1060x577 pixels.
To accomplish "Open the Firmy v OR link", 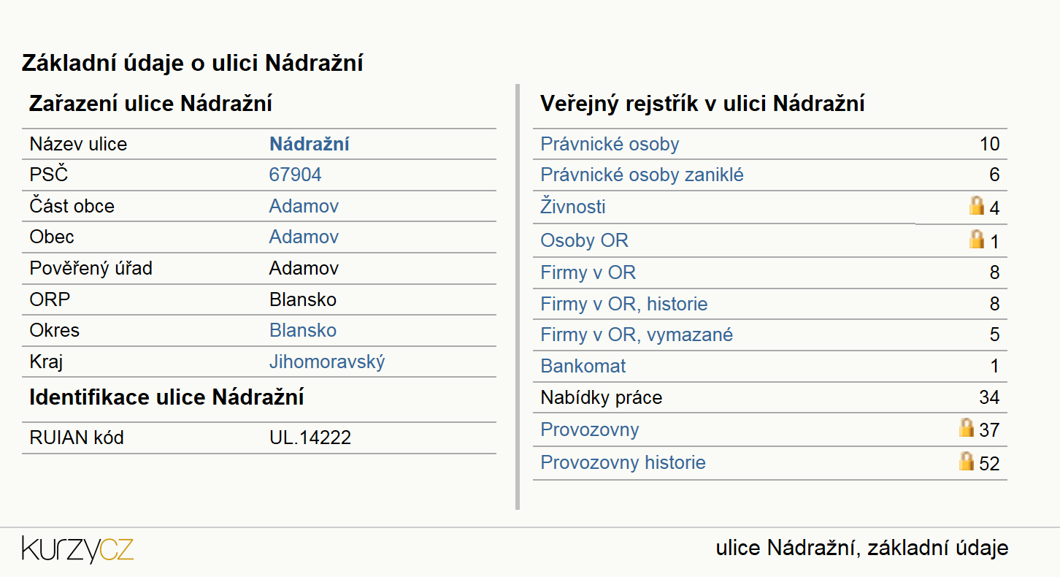I will pos(588,272).
